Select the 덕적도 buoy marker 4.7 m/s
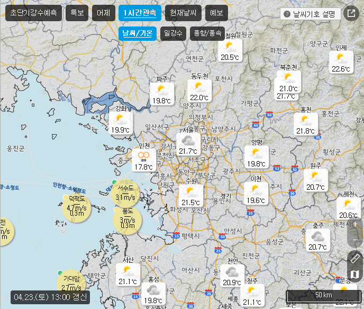364x309 pixels. point(77,208)
